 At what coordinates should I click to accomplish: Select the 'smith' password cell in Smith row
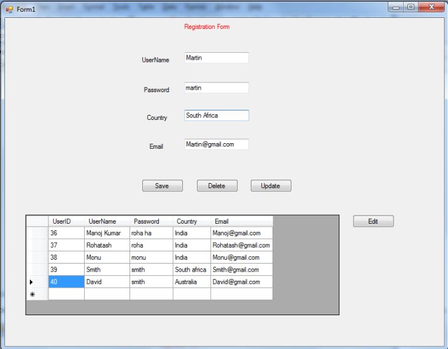click(x=151, y=270)
